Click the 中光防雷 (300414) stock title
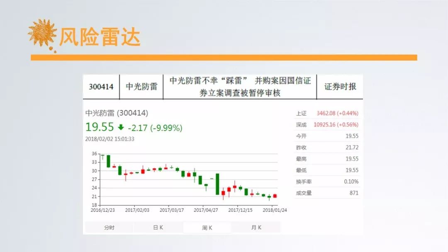448x252 pixels. [117, 113]
